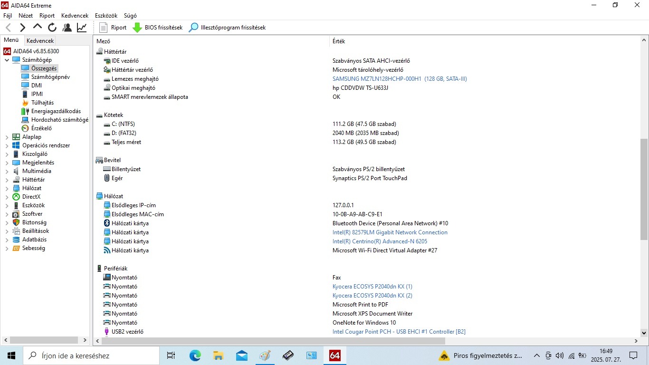The image size is (649, 365).
Task: Open File Explorer from the taskbar
Action: point(218,355)
